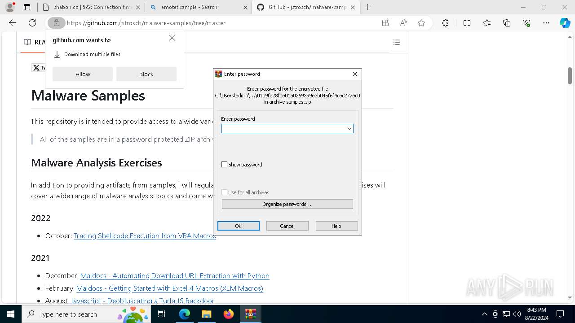
Task: Open Tracing Shellcode Execution from VBA Macros link
Action: click(145, 236)
